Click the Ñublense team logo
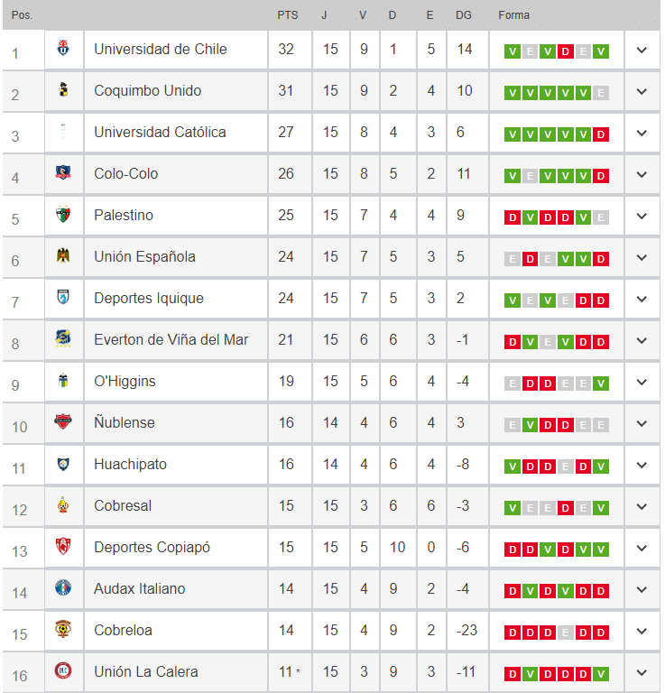This screenshot has height=693, width=665. click(63, 423)
